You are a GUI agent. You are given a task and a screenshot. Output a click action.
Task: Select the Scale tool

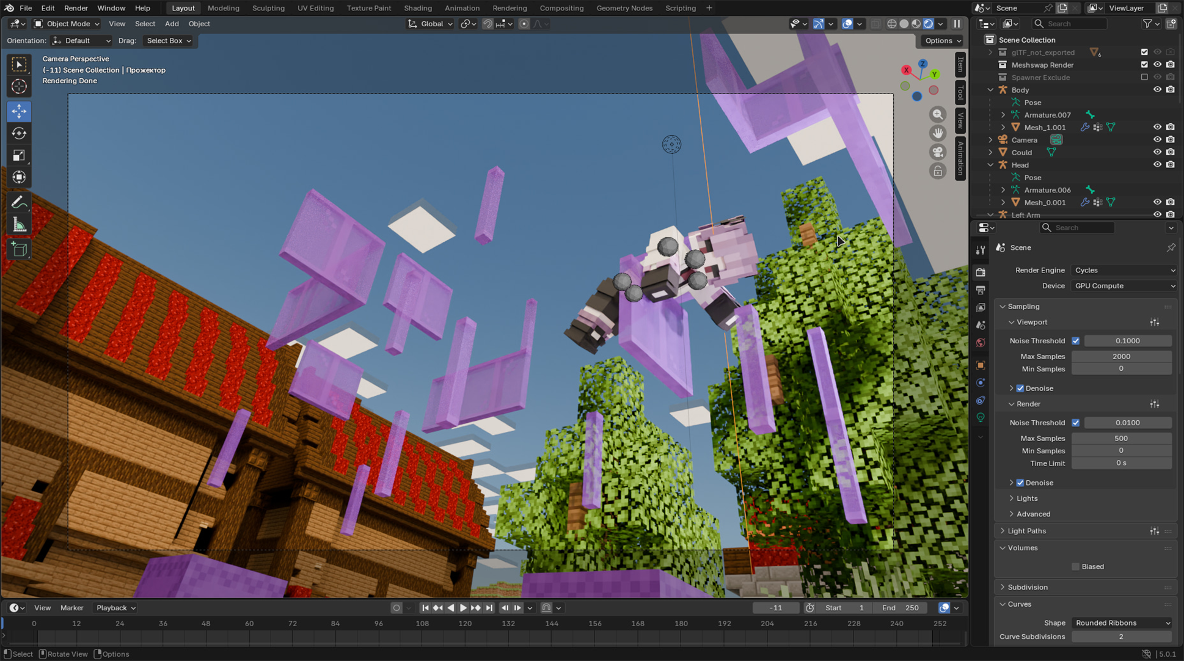tap(19, 155)
